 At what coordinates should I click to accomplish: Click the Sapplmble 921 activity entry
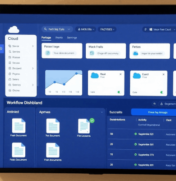[x=146, y=134]
